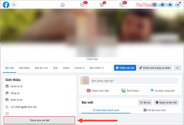184x125 pixels.
Task: Open the Marketplace store icon
Action: coord(102,5)
